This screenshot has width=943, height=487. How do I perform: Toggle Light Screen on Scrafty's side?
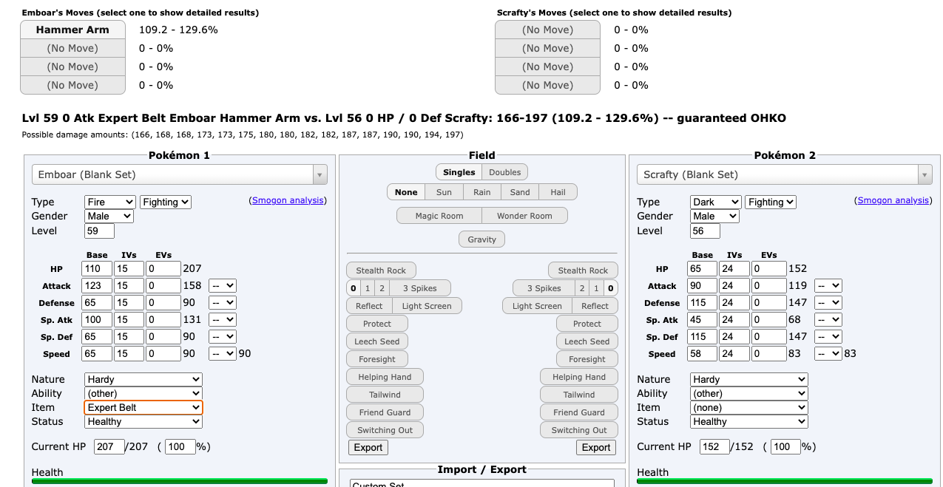[537, 306]
